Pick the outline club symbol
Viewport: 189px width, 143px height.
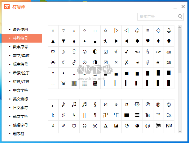169,30
